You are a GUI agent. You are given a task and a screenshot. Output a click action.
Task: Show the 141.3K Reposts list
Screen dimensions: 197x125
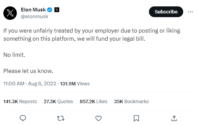click(20, 101)
